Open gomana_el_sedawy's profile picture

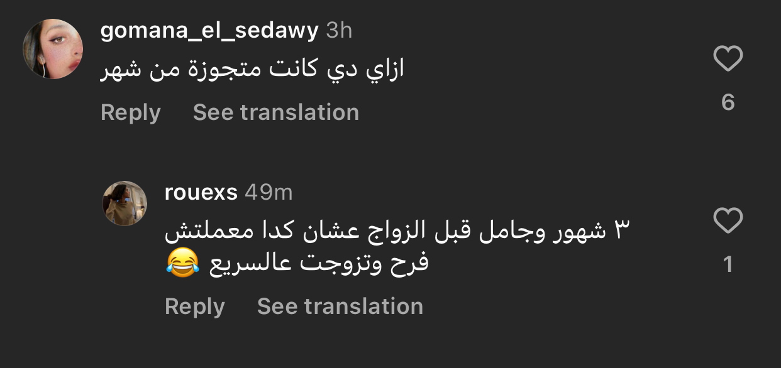53,49
